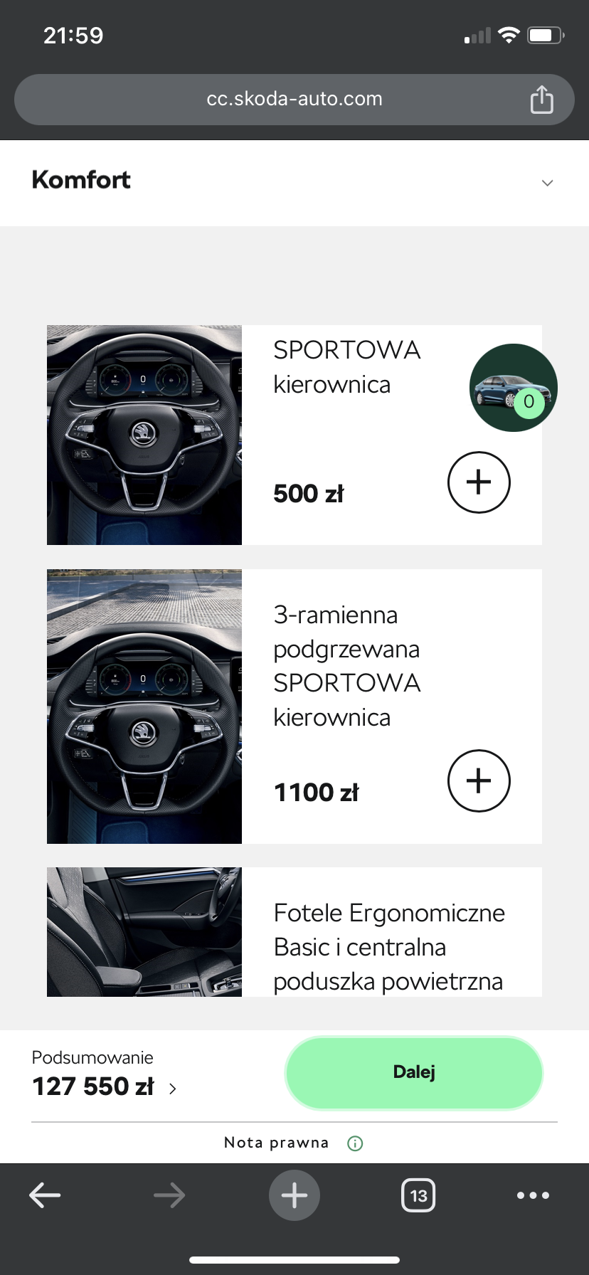Expand the Komfort section chevron
Screen dimensions: 589x1275
[x=547, y=183]
